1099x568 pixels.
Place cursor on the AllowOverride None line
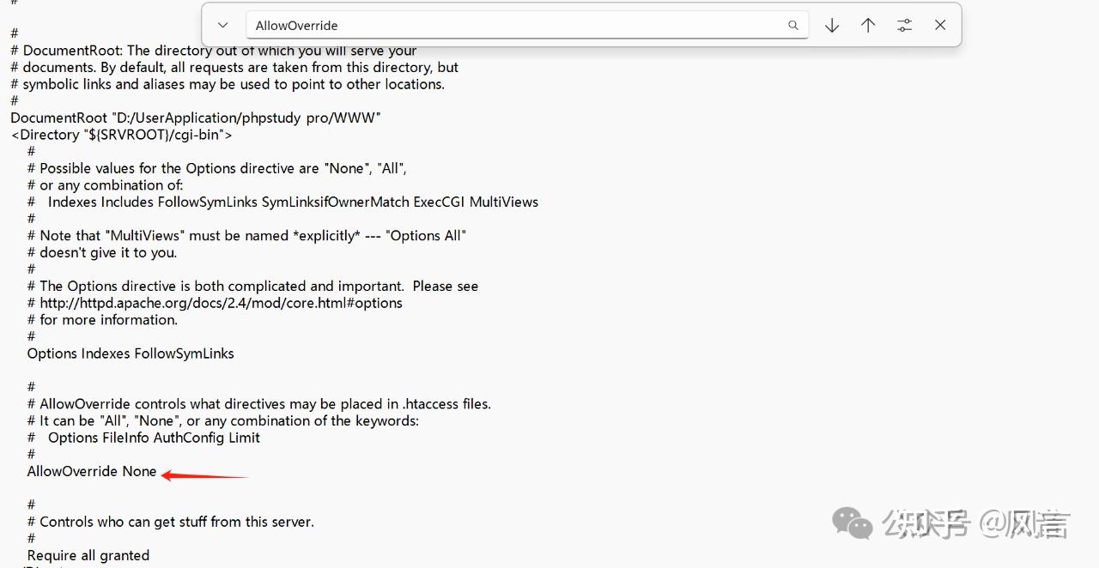click(x=92, y=471)
